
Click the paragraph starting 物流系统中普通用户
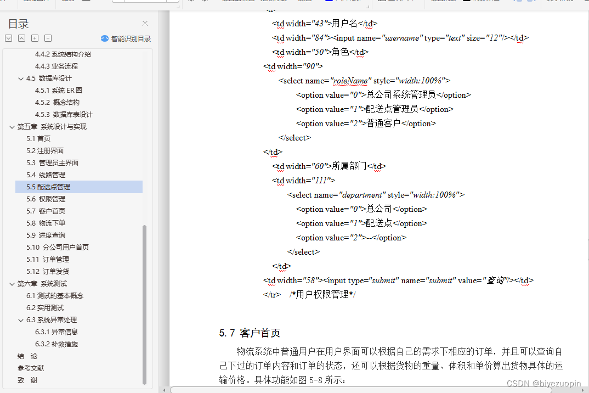coord(390,366)
